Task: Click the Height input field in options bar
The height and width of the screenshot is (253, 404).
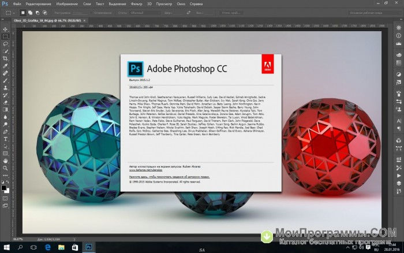Action: click(x=208, y=12)
